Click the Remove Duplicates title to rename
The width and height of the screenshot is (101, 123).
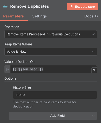(30, 6)
